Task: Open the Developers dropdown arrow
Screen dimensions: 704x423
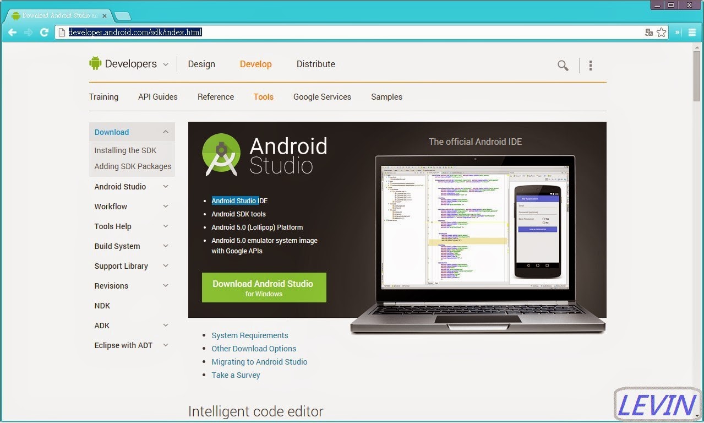Action: [x=165, y=64]
